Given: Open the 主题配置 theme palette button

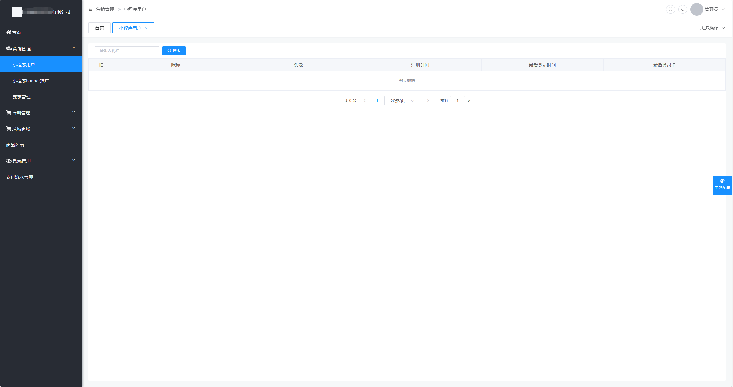Looking at the screenshot, I should [x=722, y=185].
